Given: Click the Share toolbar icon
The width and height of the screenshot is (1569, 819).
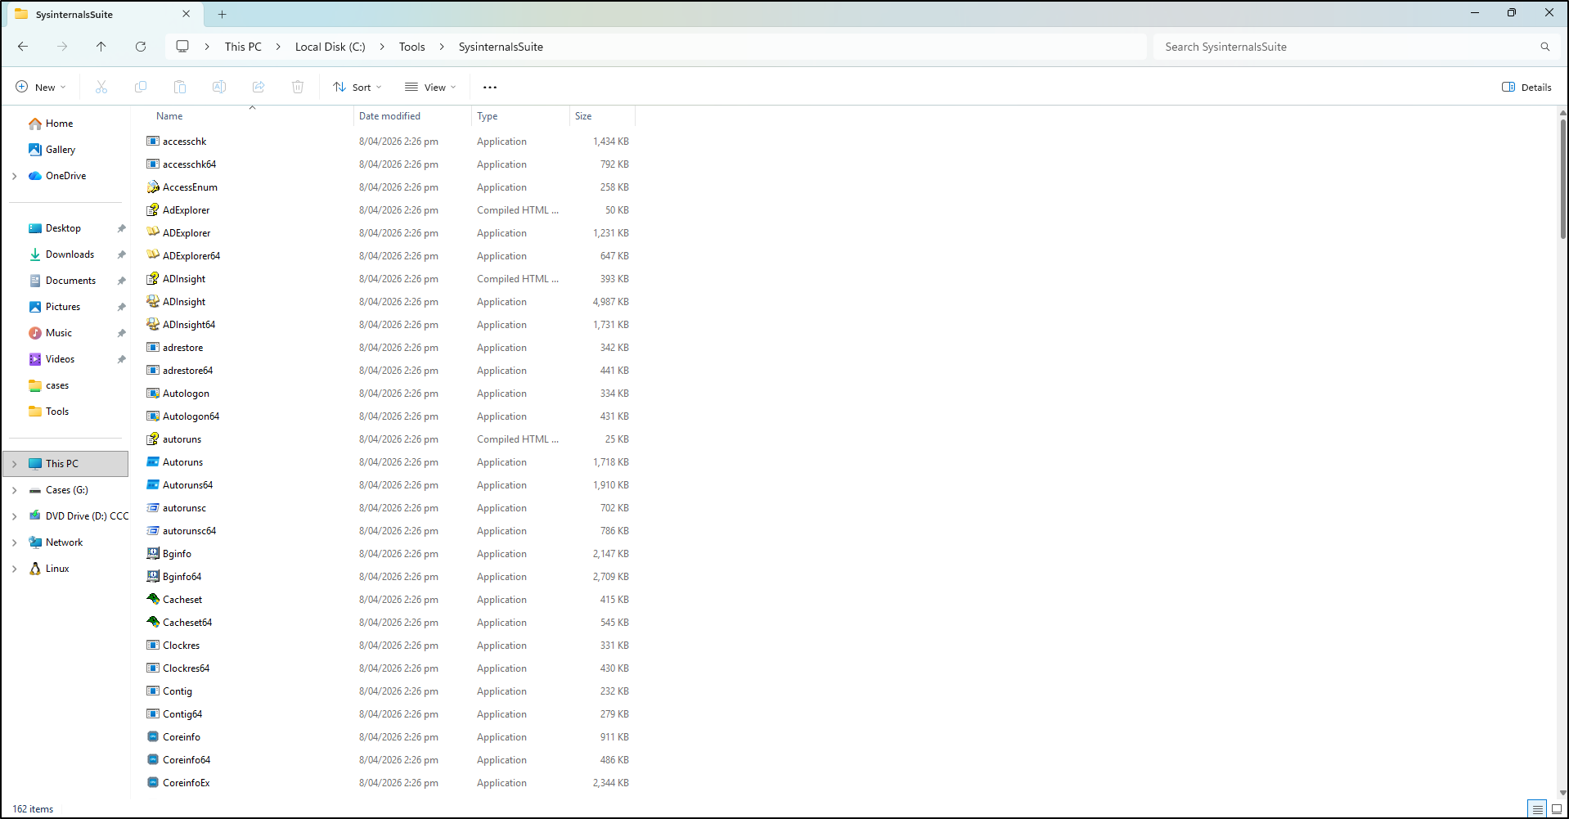Looking at the screenshot, I should (259, 87).
